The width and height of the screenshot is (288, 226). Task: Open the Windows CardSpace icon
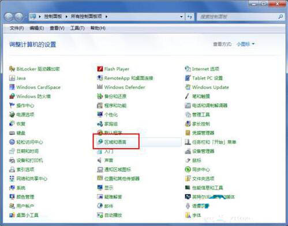[12, 87]
